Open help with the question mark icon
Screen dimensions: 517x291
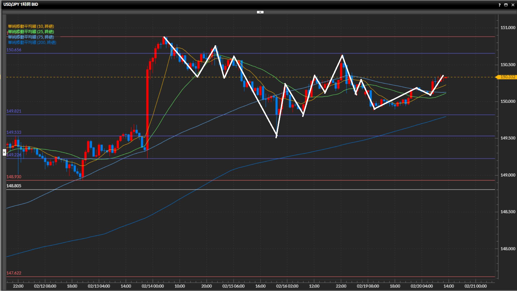499,5
